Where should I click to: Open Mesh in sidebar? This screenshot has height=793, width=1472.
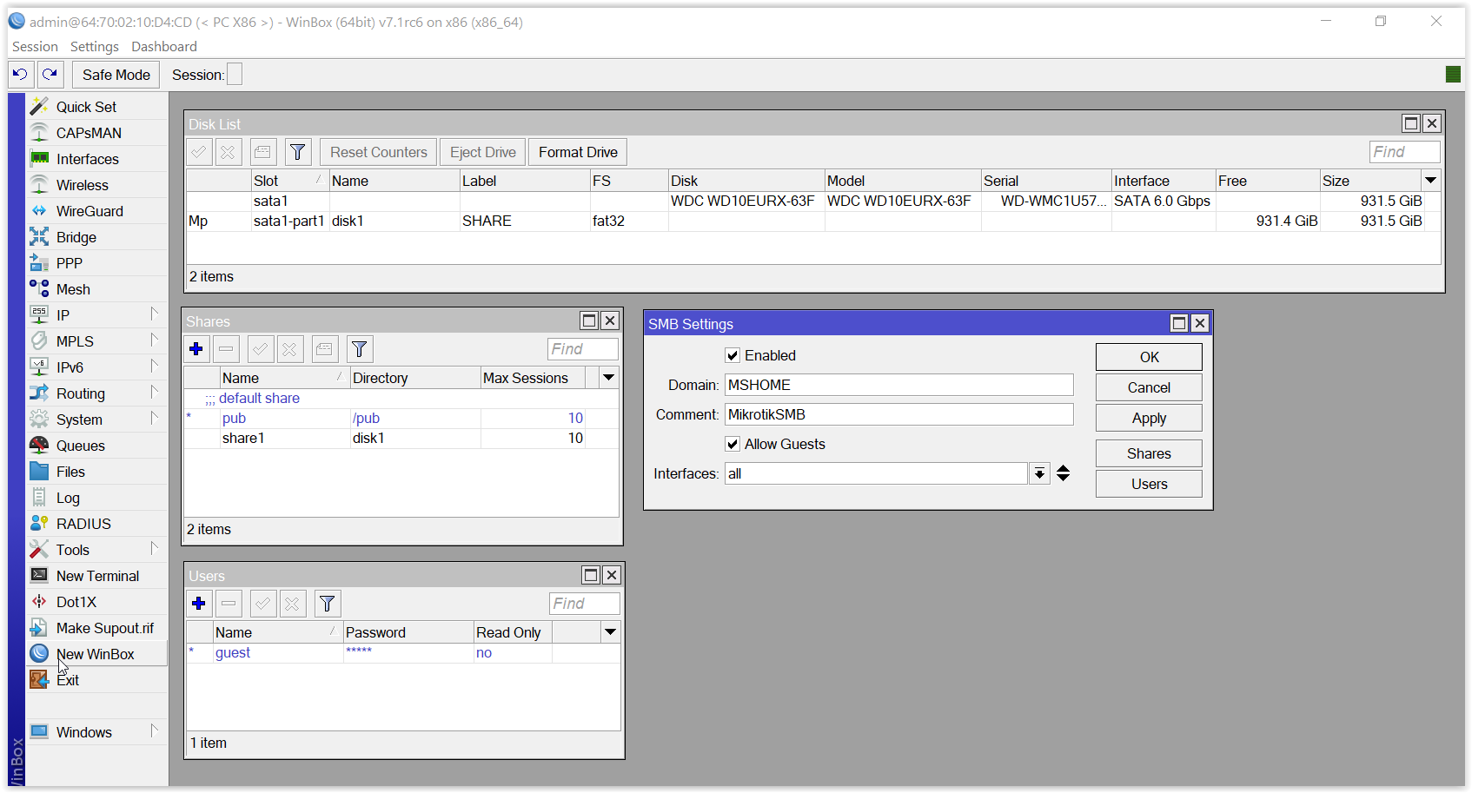coord(97,289)
